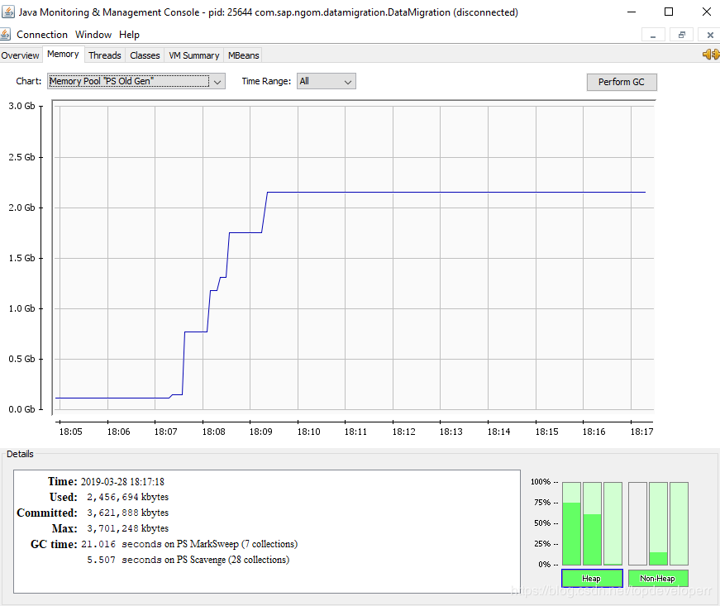The image size is (720, 606).
Task: Select the second non-heap memory pool bar
Action: pyautogui.click(x=658, y=523)
